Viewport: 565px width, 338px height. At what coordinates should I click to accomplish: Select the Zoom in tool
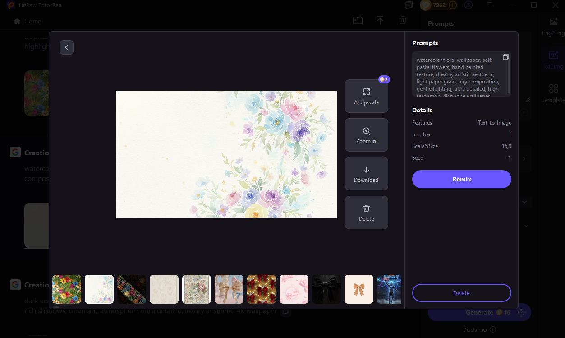pyautogui.click(x=366, y=134)
